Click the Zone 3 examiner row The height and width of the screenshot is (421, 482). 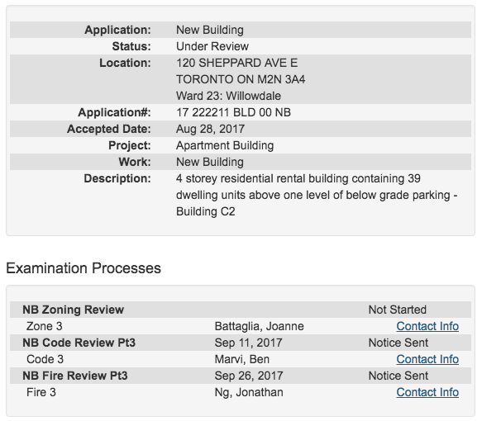point(241,326)
